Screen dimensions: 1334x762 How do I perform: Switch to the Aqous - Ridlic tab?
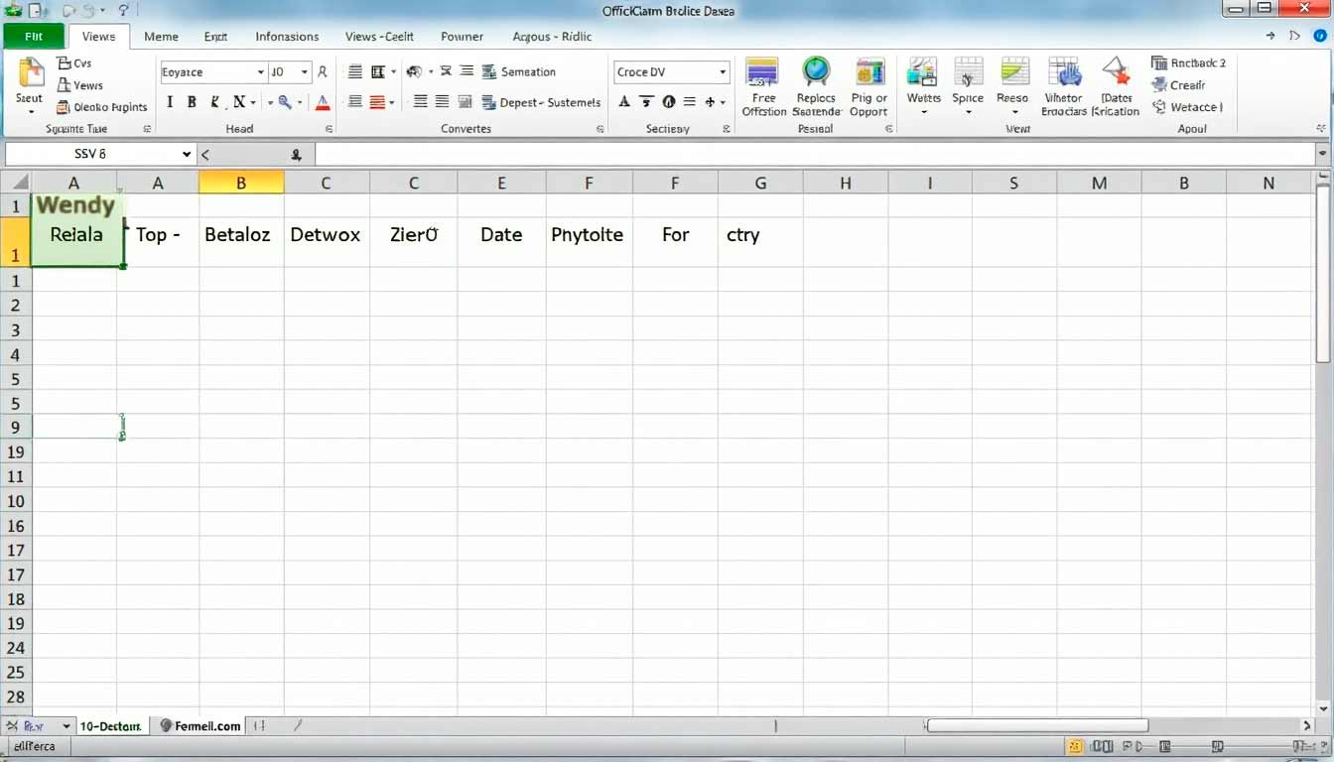click(x=552, y=37)
